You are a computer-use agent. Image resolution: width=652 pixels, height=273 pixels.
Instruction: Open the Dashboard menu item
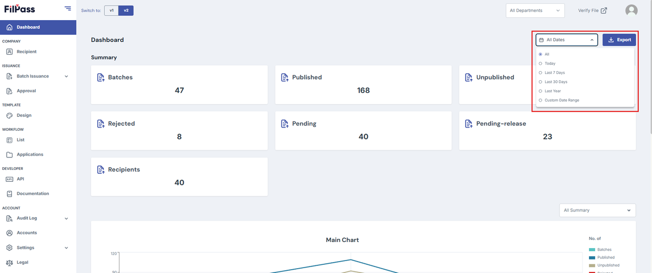coord(38,27)
